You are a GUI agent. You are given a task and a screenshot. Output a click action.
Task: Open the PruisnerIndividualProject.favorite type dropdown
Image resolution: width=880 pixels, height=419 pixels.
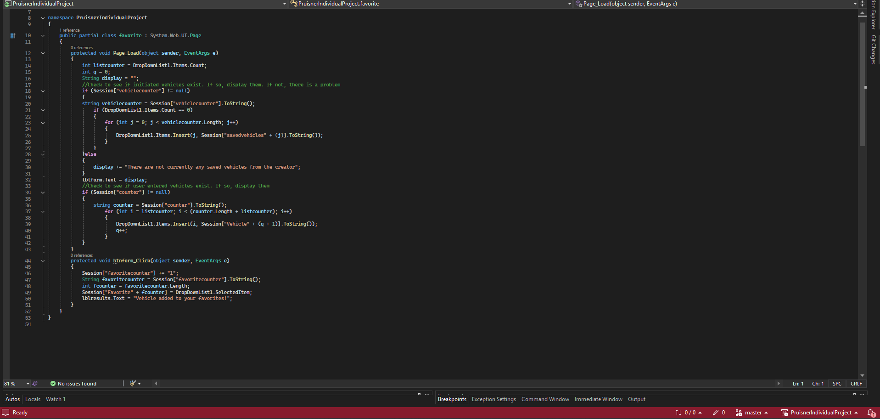431,4
